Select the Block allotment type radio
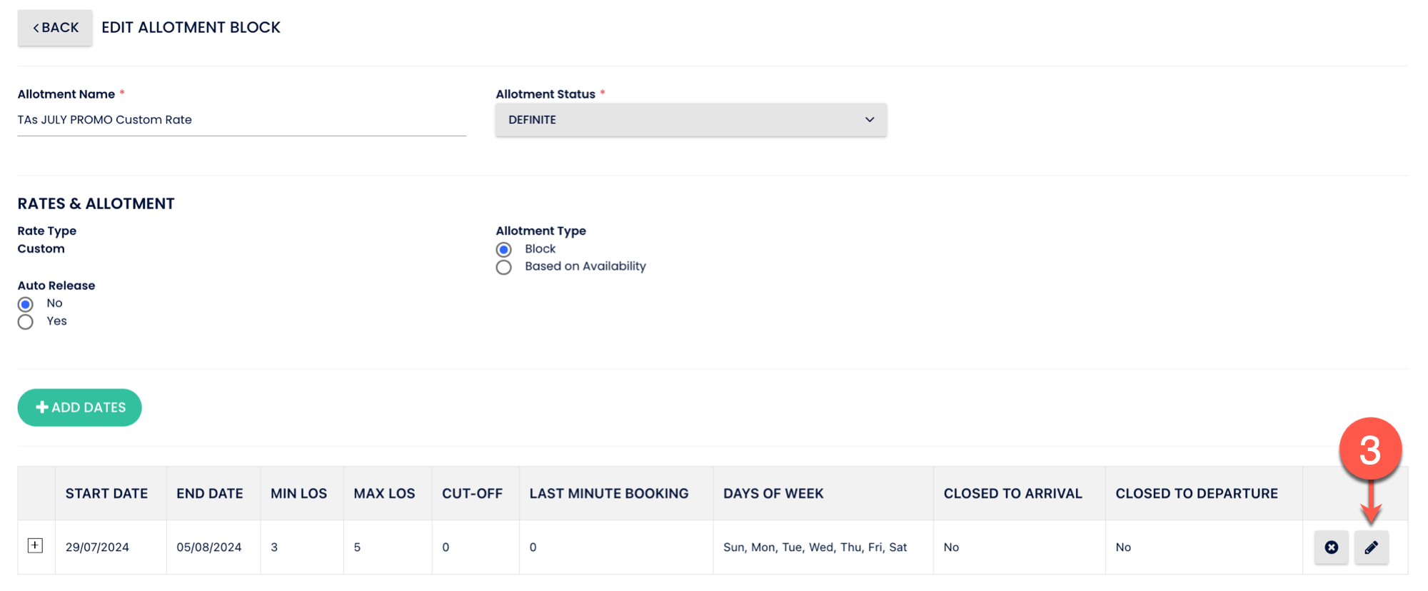1428x591 pixels. pos(504,250)
